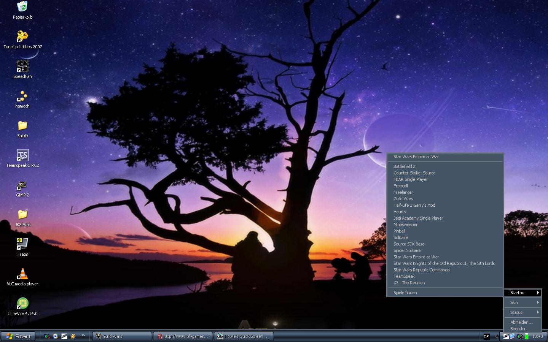This screenshot has height=342, width=548.
Task: Select the Teamspeak 2 RC2 shortcut icon
Action: 22,155
